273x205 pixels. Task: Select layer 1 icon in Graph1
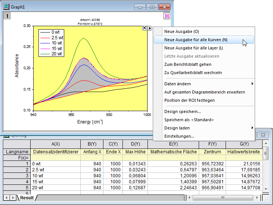pos(7,16)
